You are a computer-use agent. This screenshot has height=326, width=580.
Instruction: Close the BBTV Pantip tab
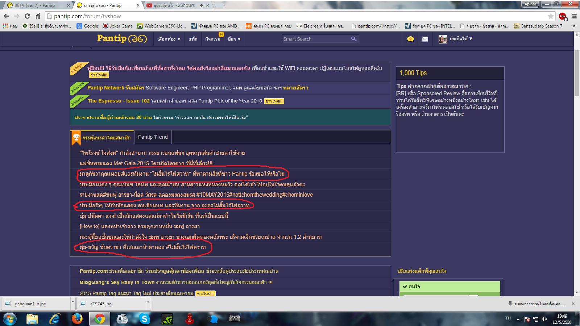click(x=68, y=5)
